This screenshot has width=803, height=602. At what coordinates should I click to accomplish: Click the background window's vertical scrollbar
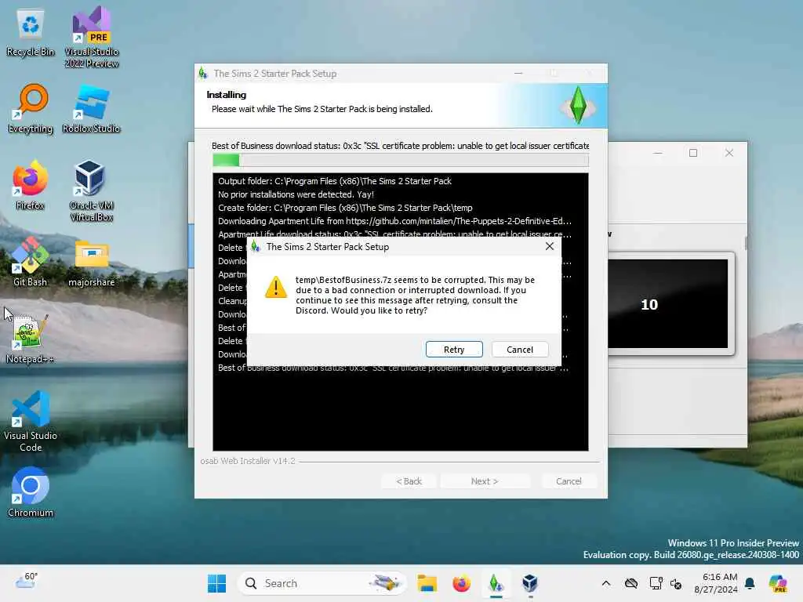tap(746, 244)
